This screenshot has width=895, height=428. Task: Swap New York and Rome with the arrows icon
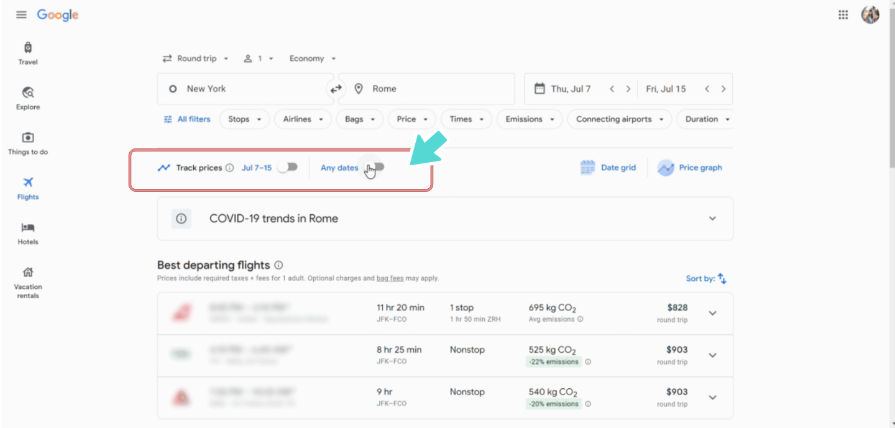tap(336, 88)
